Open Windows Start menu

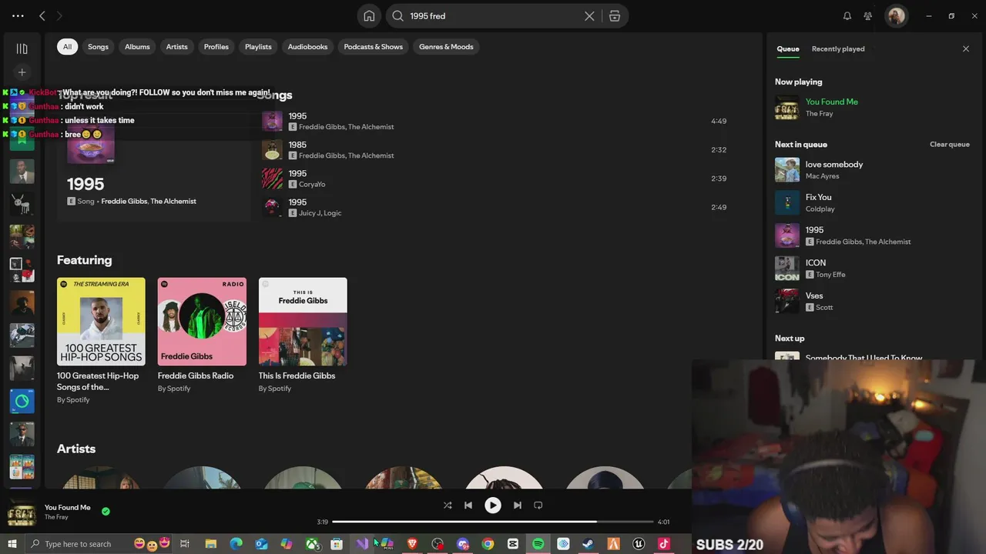tap(12, 544)
